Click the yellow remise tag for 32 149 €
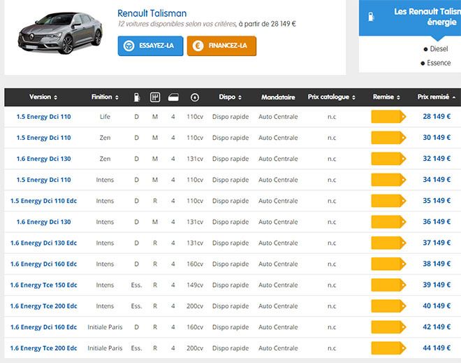The image size is (461, 363). pos(388,159)
